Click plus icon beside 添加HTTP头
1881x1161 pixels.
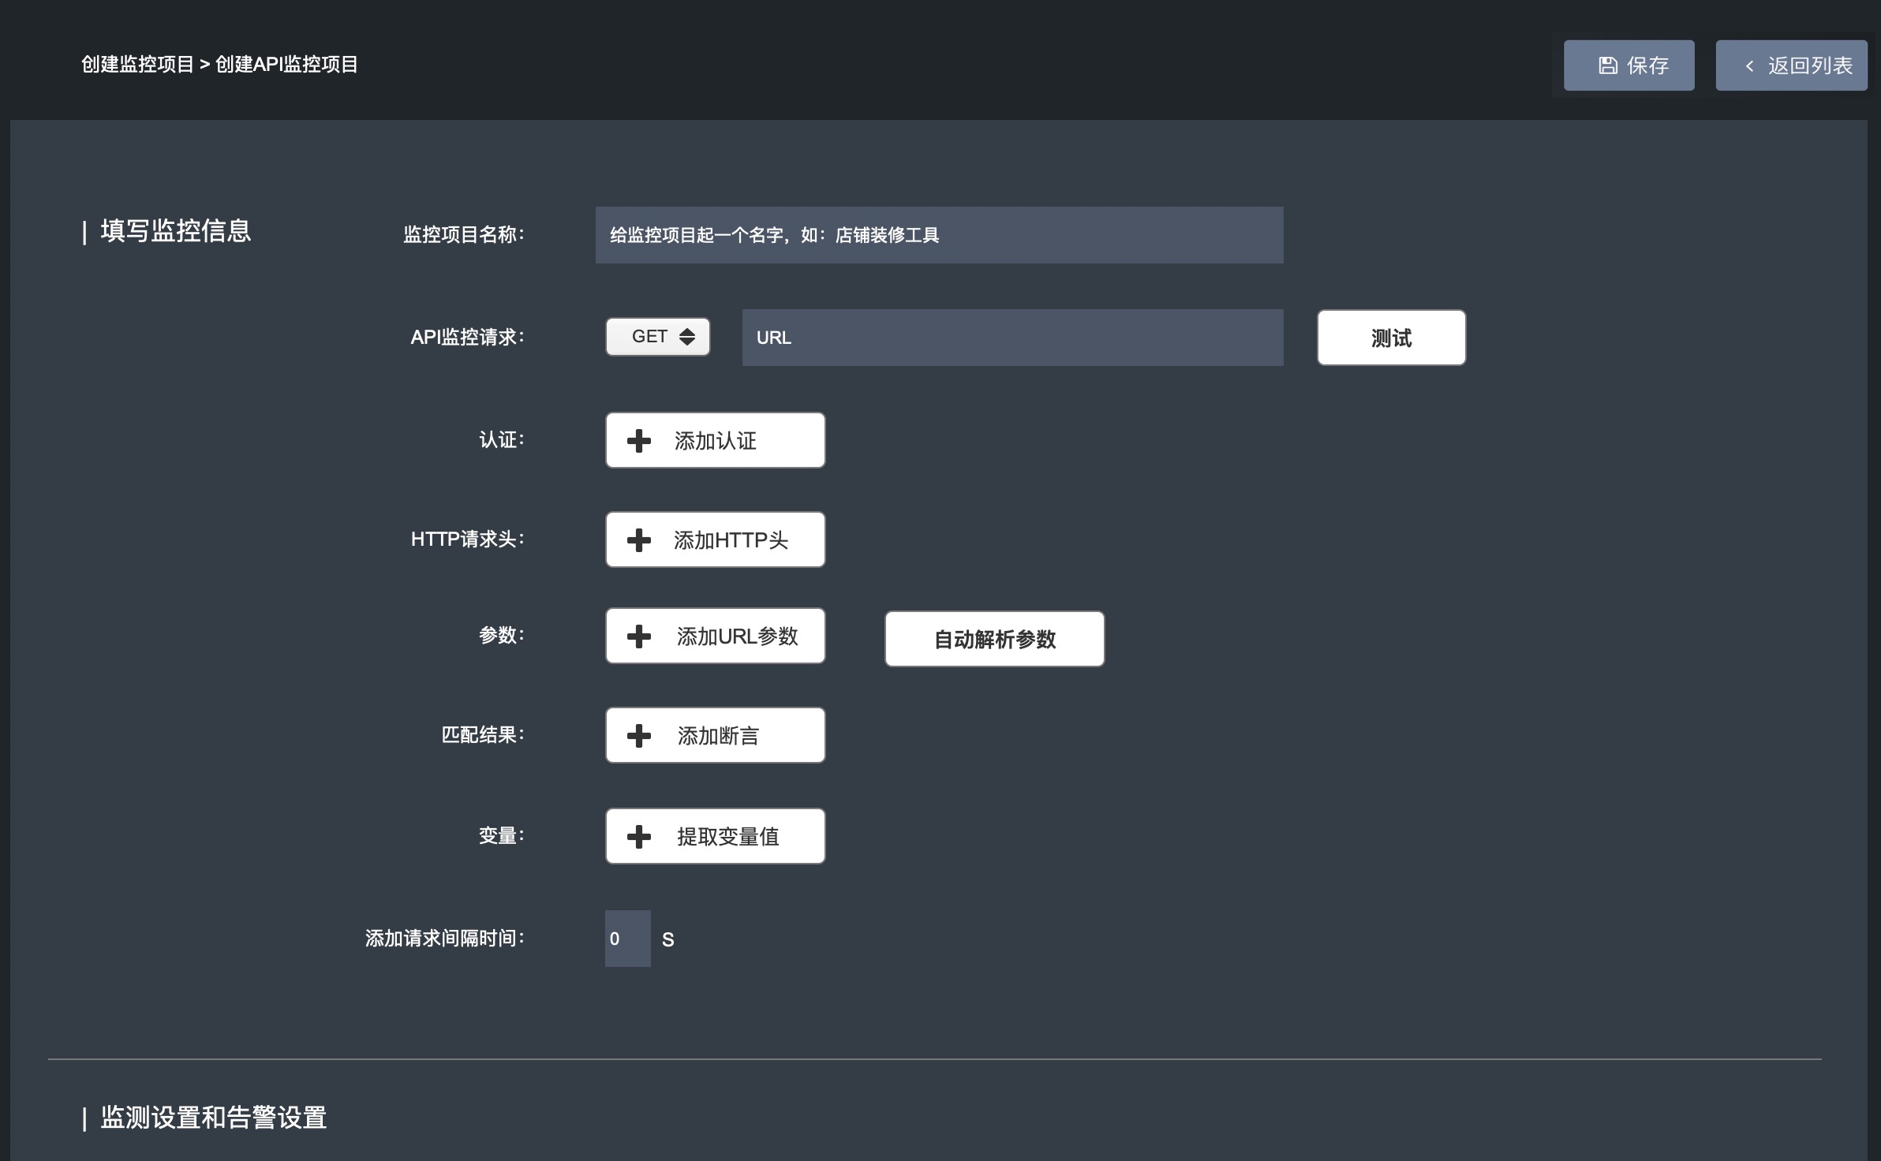click(639, 540)
